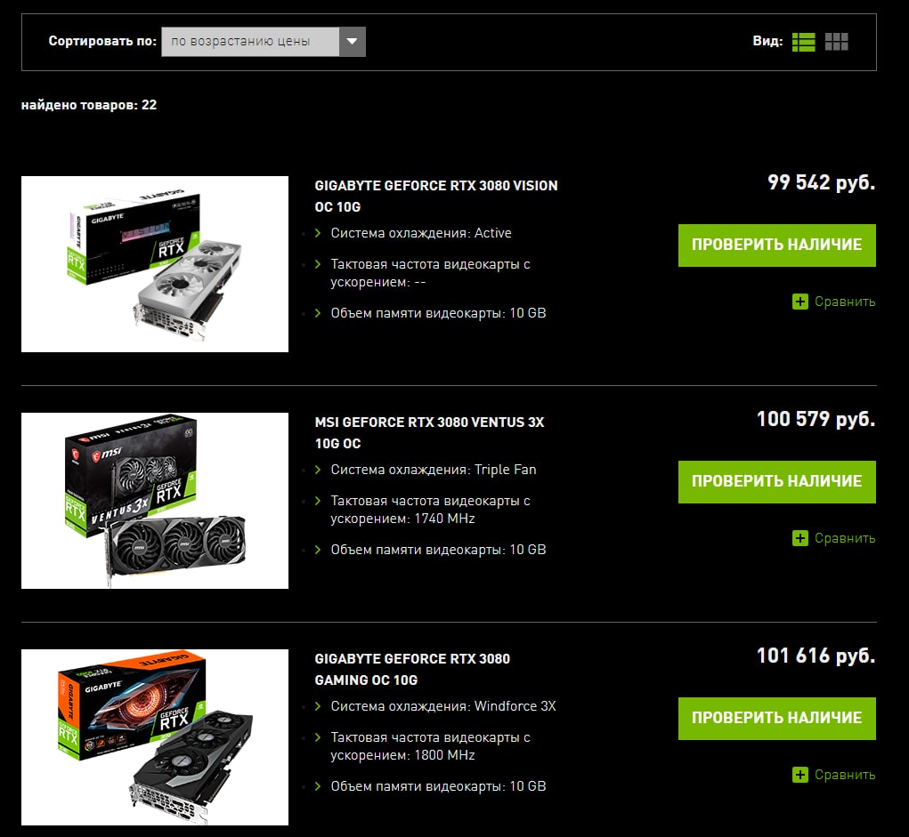
Task: Click the Gigabyte Gaming OC product image
Action: click(155, 737)
